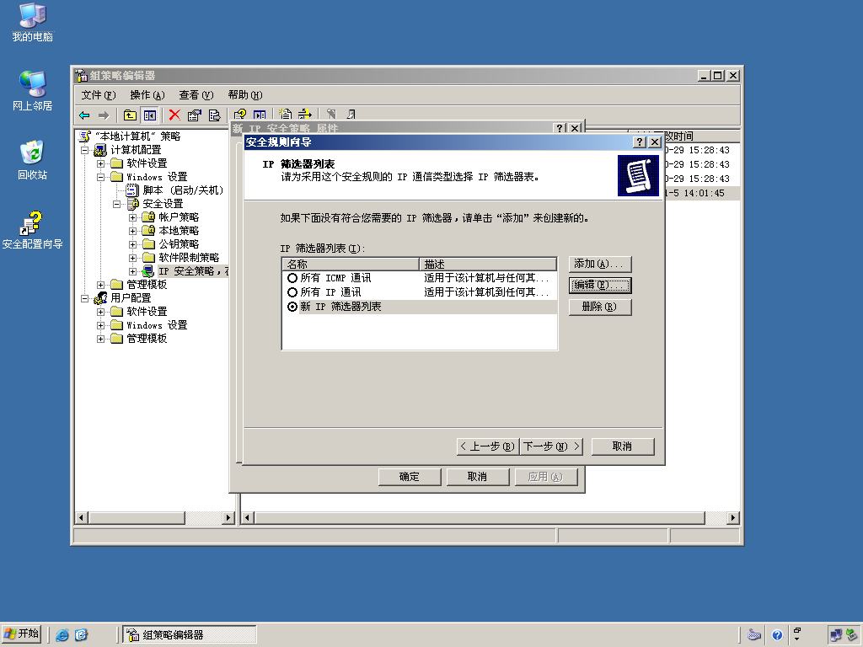Sort by the 描述 column header
This screenshot has width=863, height=647.
point(488,264)
